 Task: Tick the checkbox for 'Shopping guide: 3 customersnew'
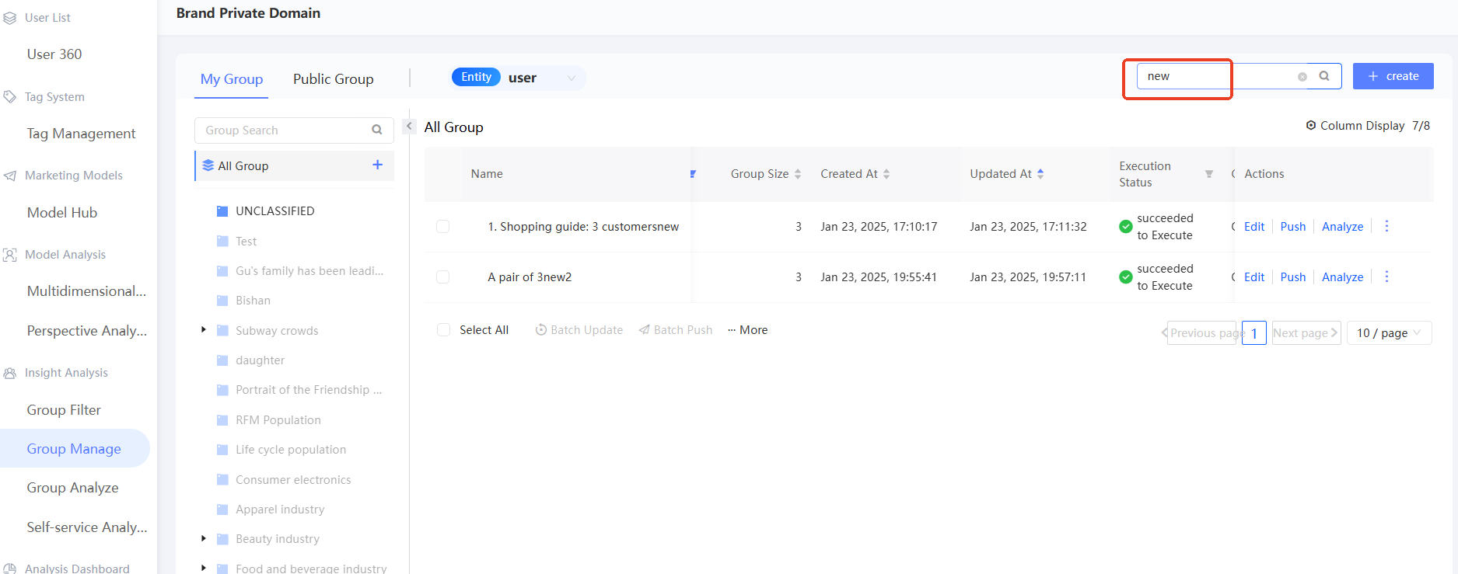[x=443, y=226]
